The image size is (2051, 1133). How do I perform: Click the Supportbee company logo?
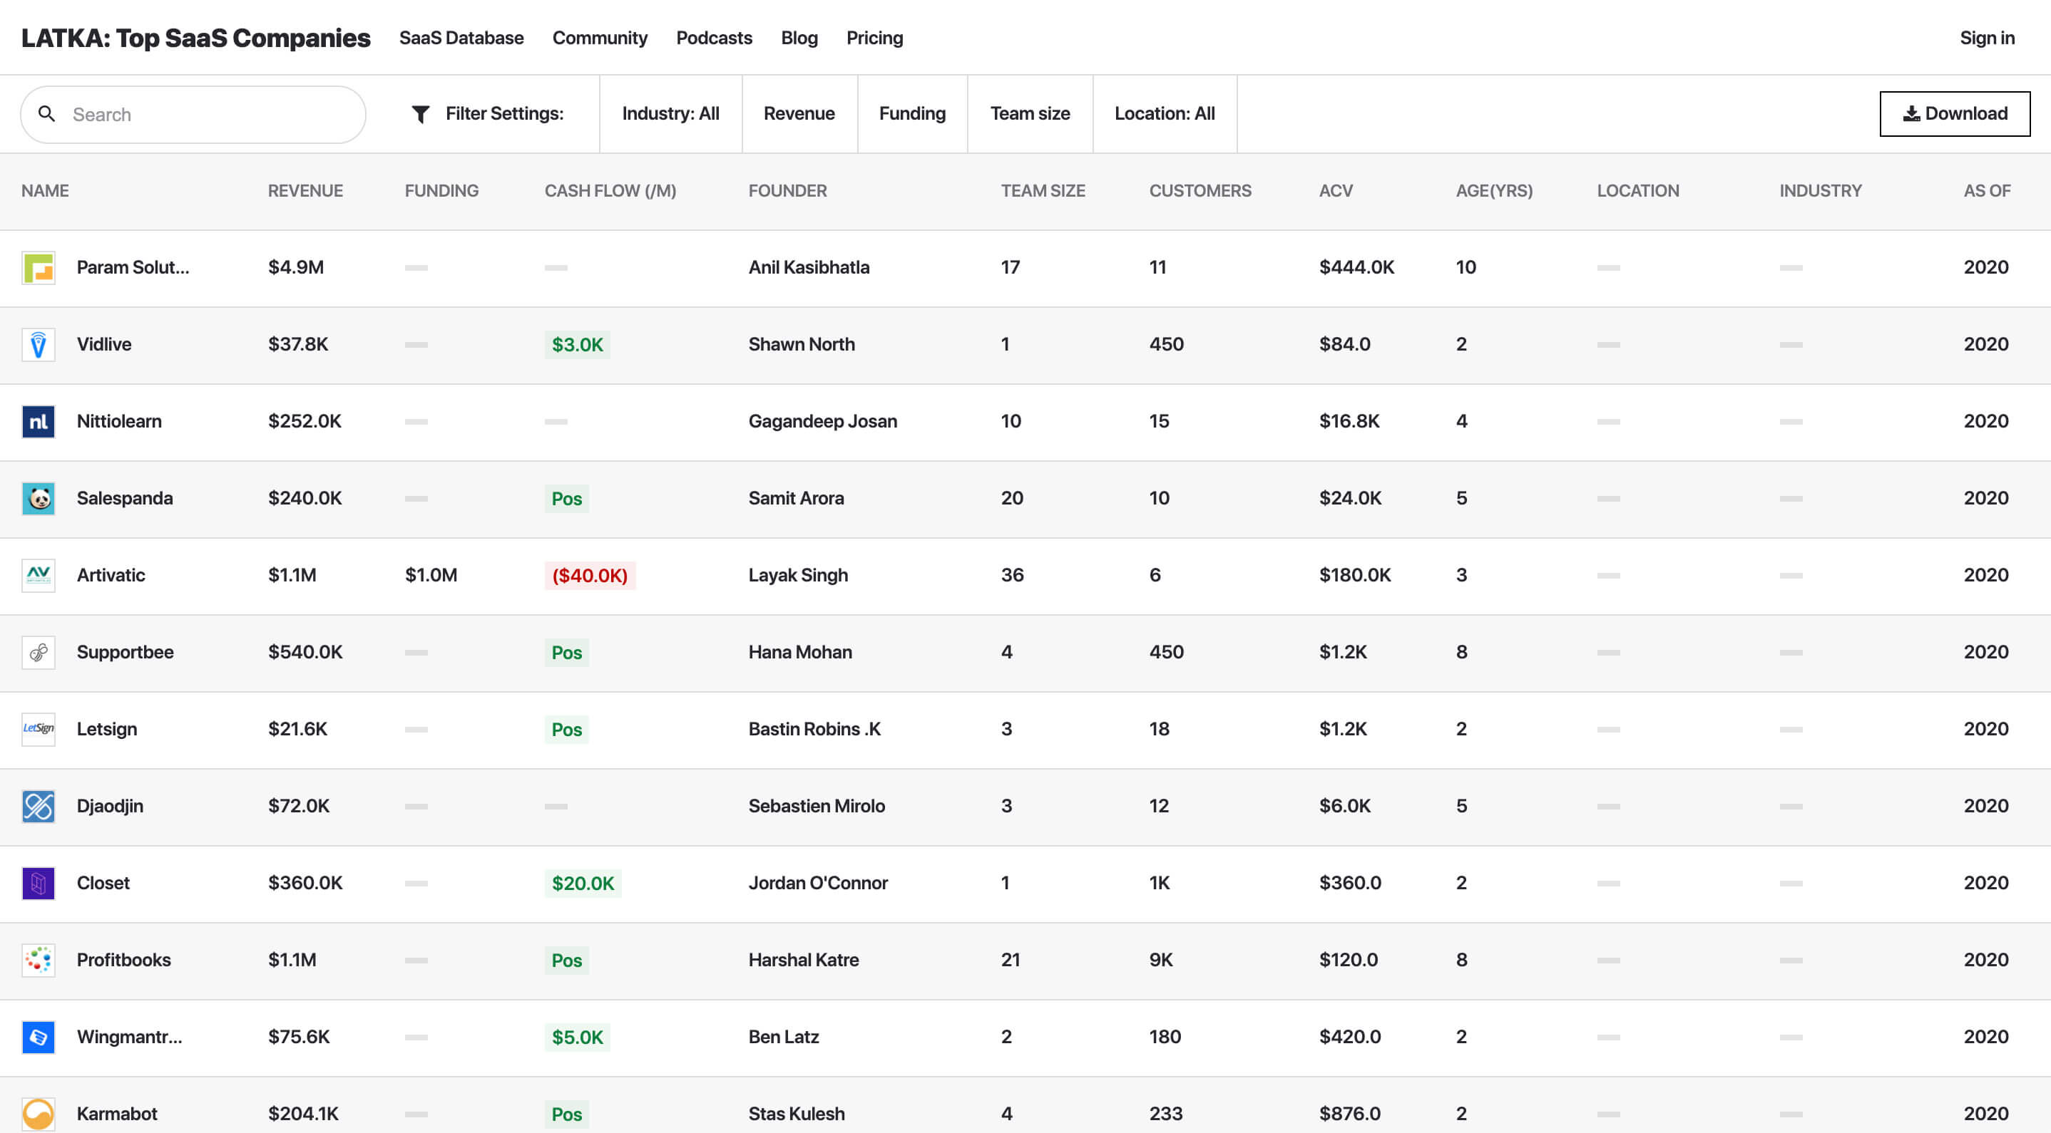[39, 653]
